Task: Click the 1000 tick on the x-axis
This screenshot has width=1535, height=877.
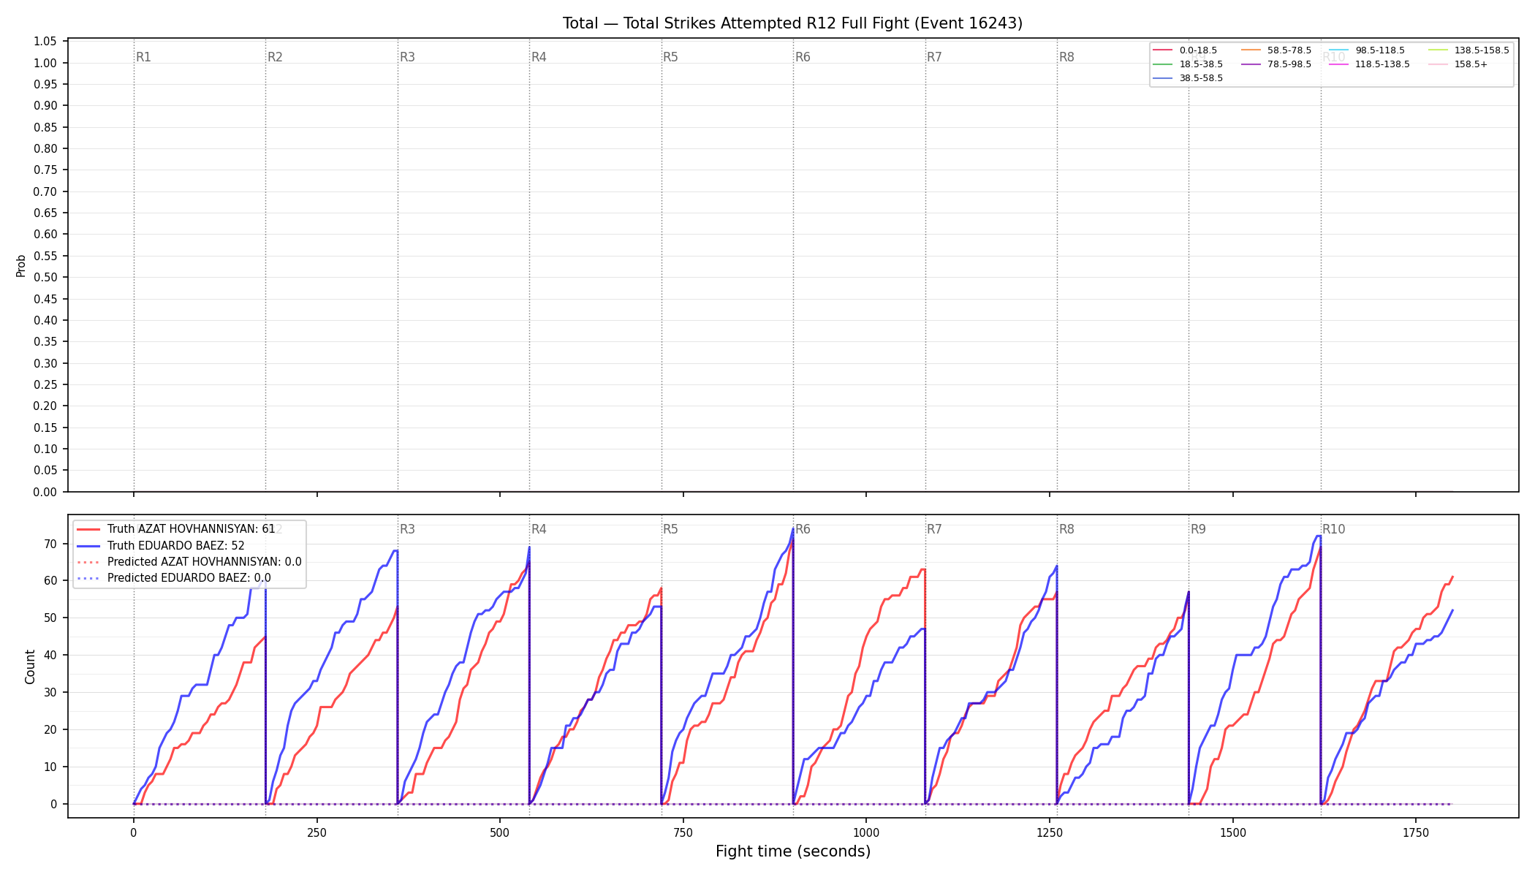Action: 866,832
